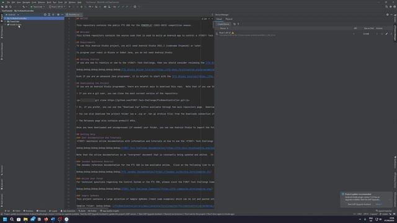Open the Profiler tool window tab
Image resolution: width=397 pixels, height=223 pixels.
(x=92, y=211)
